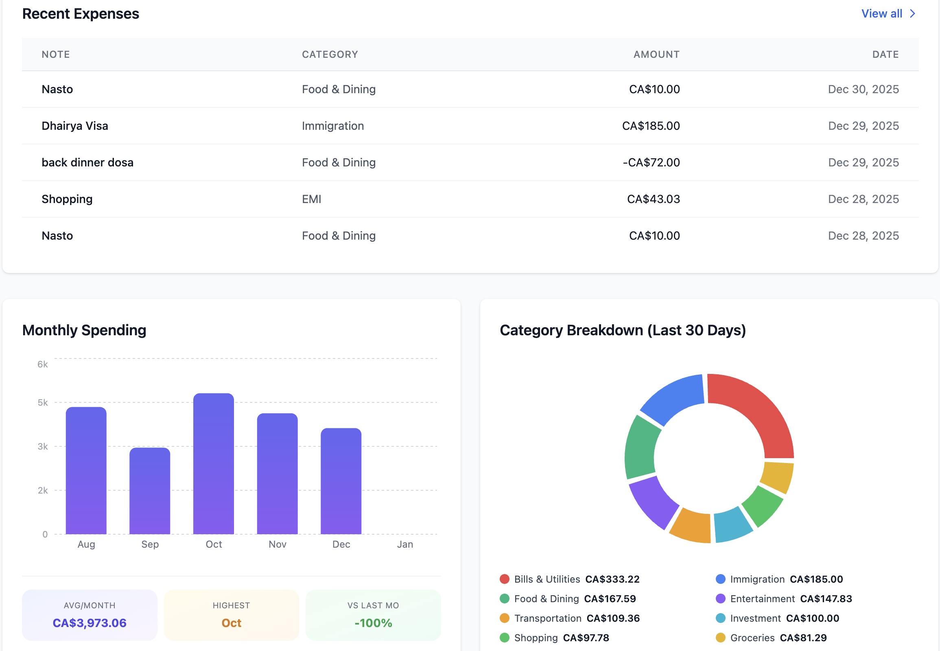Click the Immigration legend dot
940x651 pixels.
coord(721,579)
